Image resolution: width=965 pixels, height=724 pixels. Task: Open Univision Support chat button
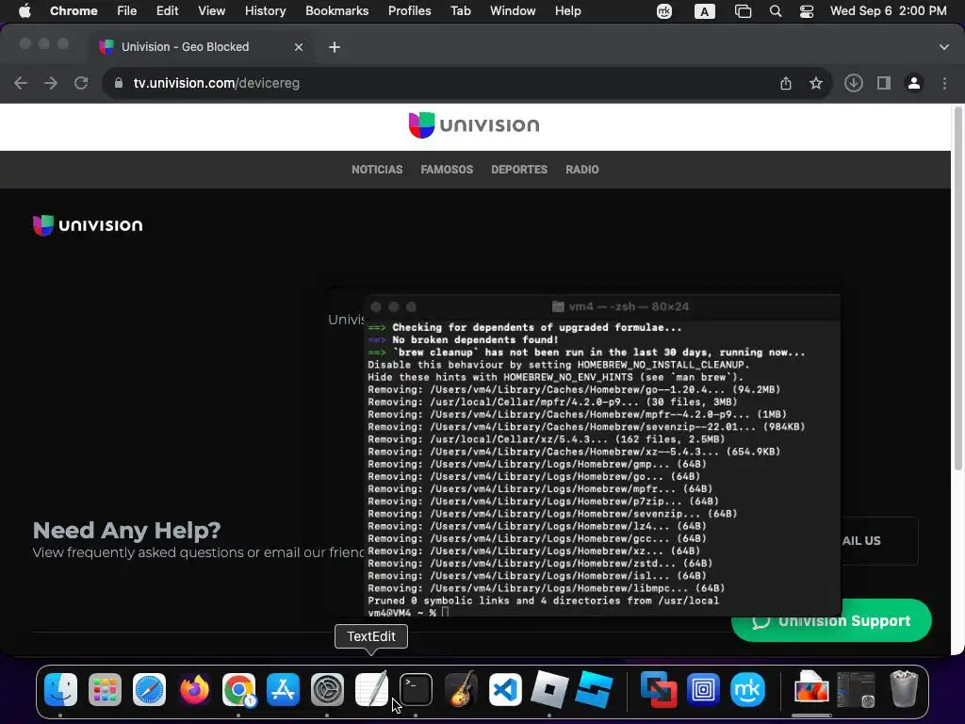click(831, 620)
